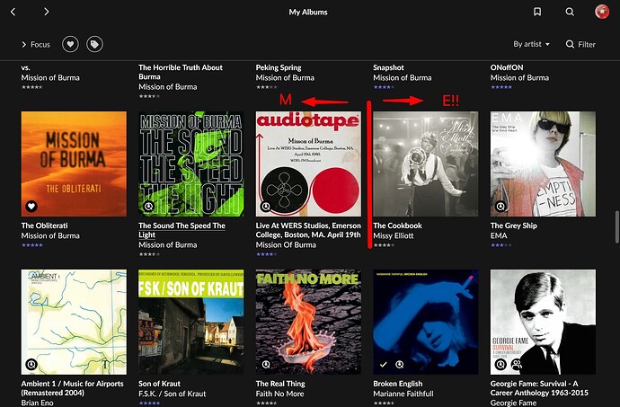This screenshot has width=620, height=407.
Task: Open The Sound The Speed The Light title
Action: click(182, 230)
